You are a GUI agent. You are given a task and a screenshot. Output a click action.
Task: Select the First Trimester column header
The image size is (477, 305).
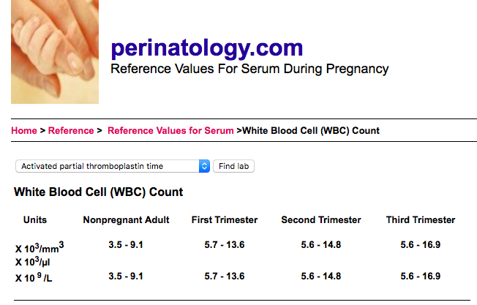225,220
